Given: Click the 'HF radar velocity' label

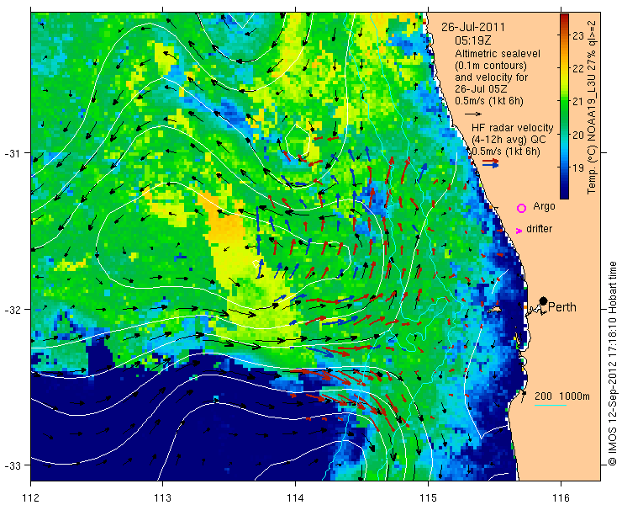Looking at the screenshot, I should (513, 128).
